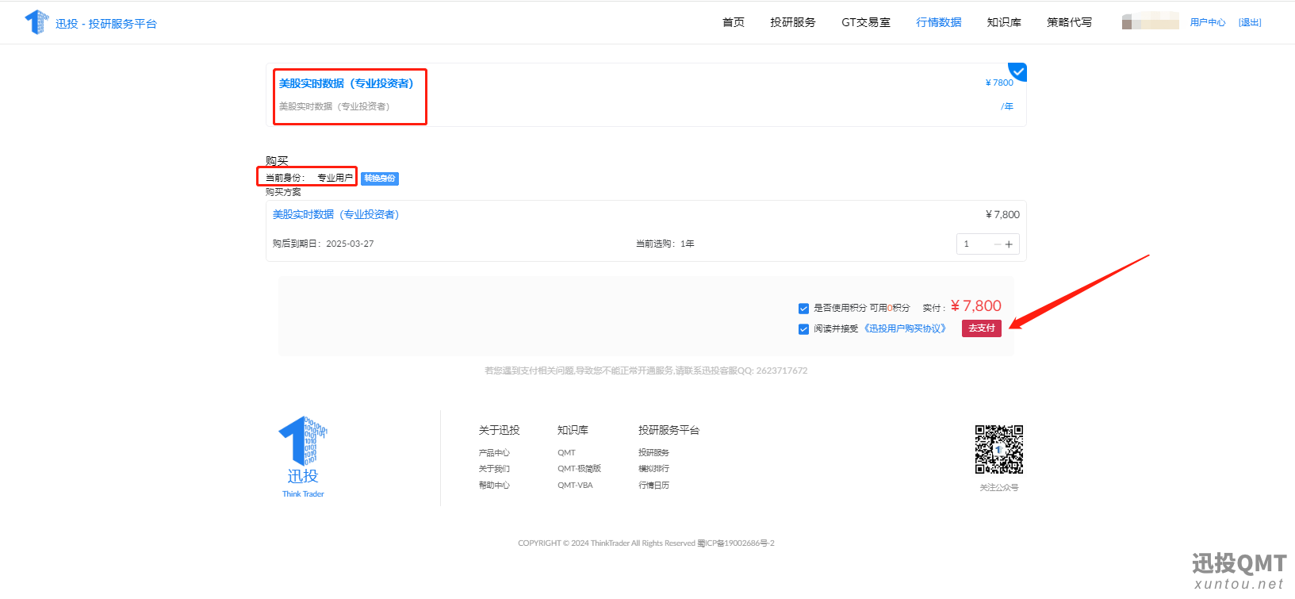
Task: Click the 转换身份 button
Action: point(380,179)
